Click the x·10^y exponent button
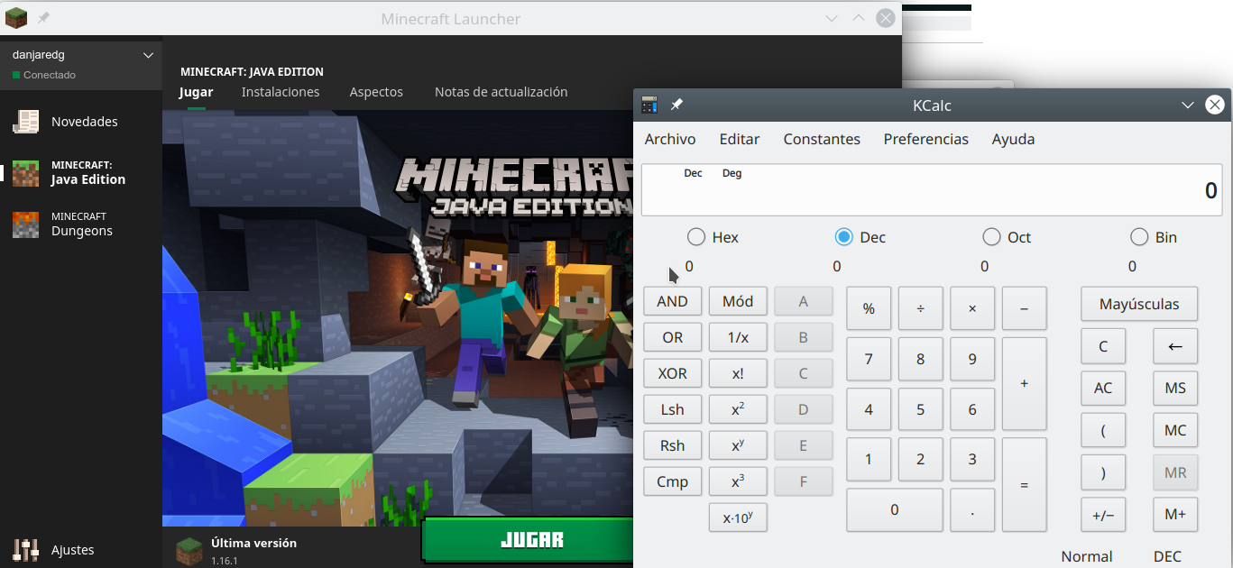Viewport: 1233px width, 568px height. point(738,518)
